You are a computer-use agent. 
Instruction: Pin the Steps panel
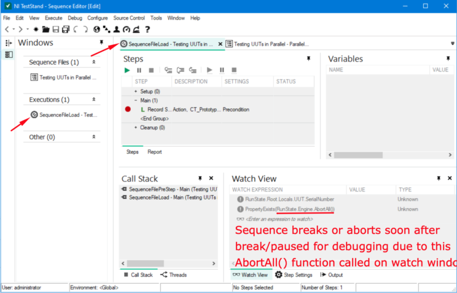tap(308, 58)
